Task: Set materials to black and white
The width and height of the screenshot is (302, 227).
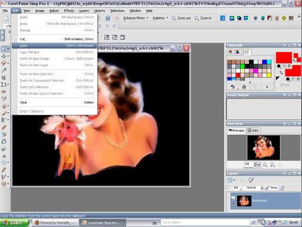Action: (x=277, y=79)
